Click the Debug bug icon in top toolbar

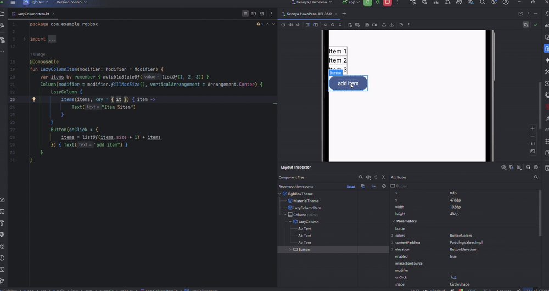(378, 2)
